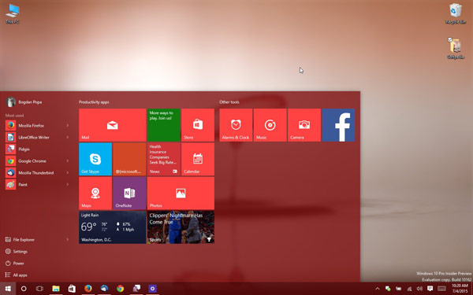Open the Maps tile
This screenshot has width=473, height=295.
[95, 194]
